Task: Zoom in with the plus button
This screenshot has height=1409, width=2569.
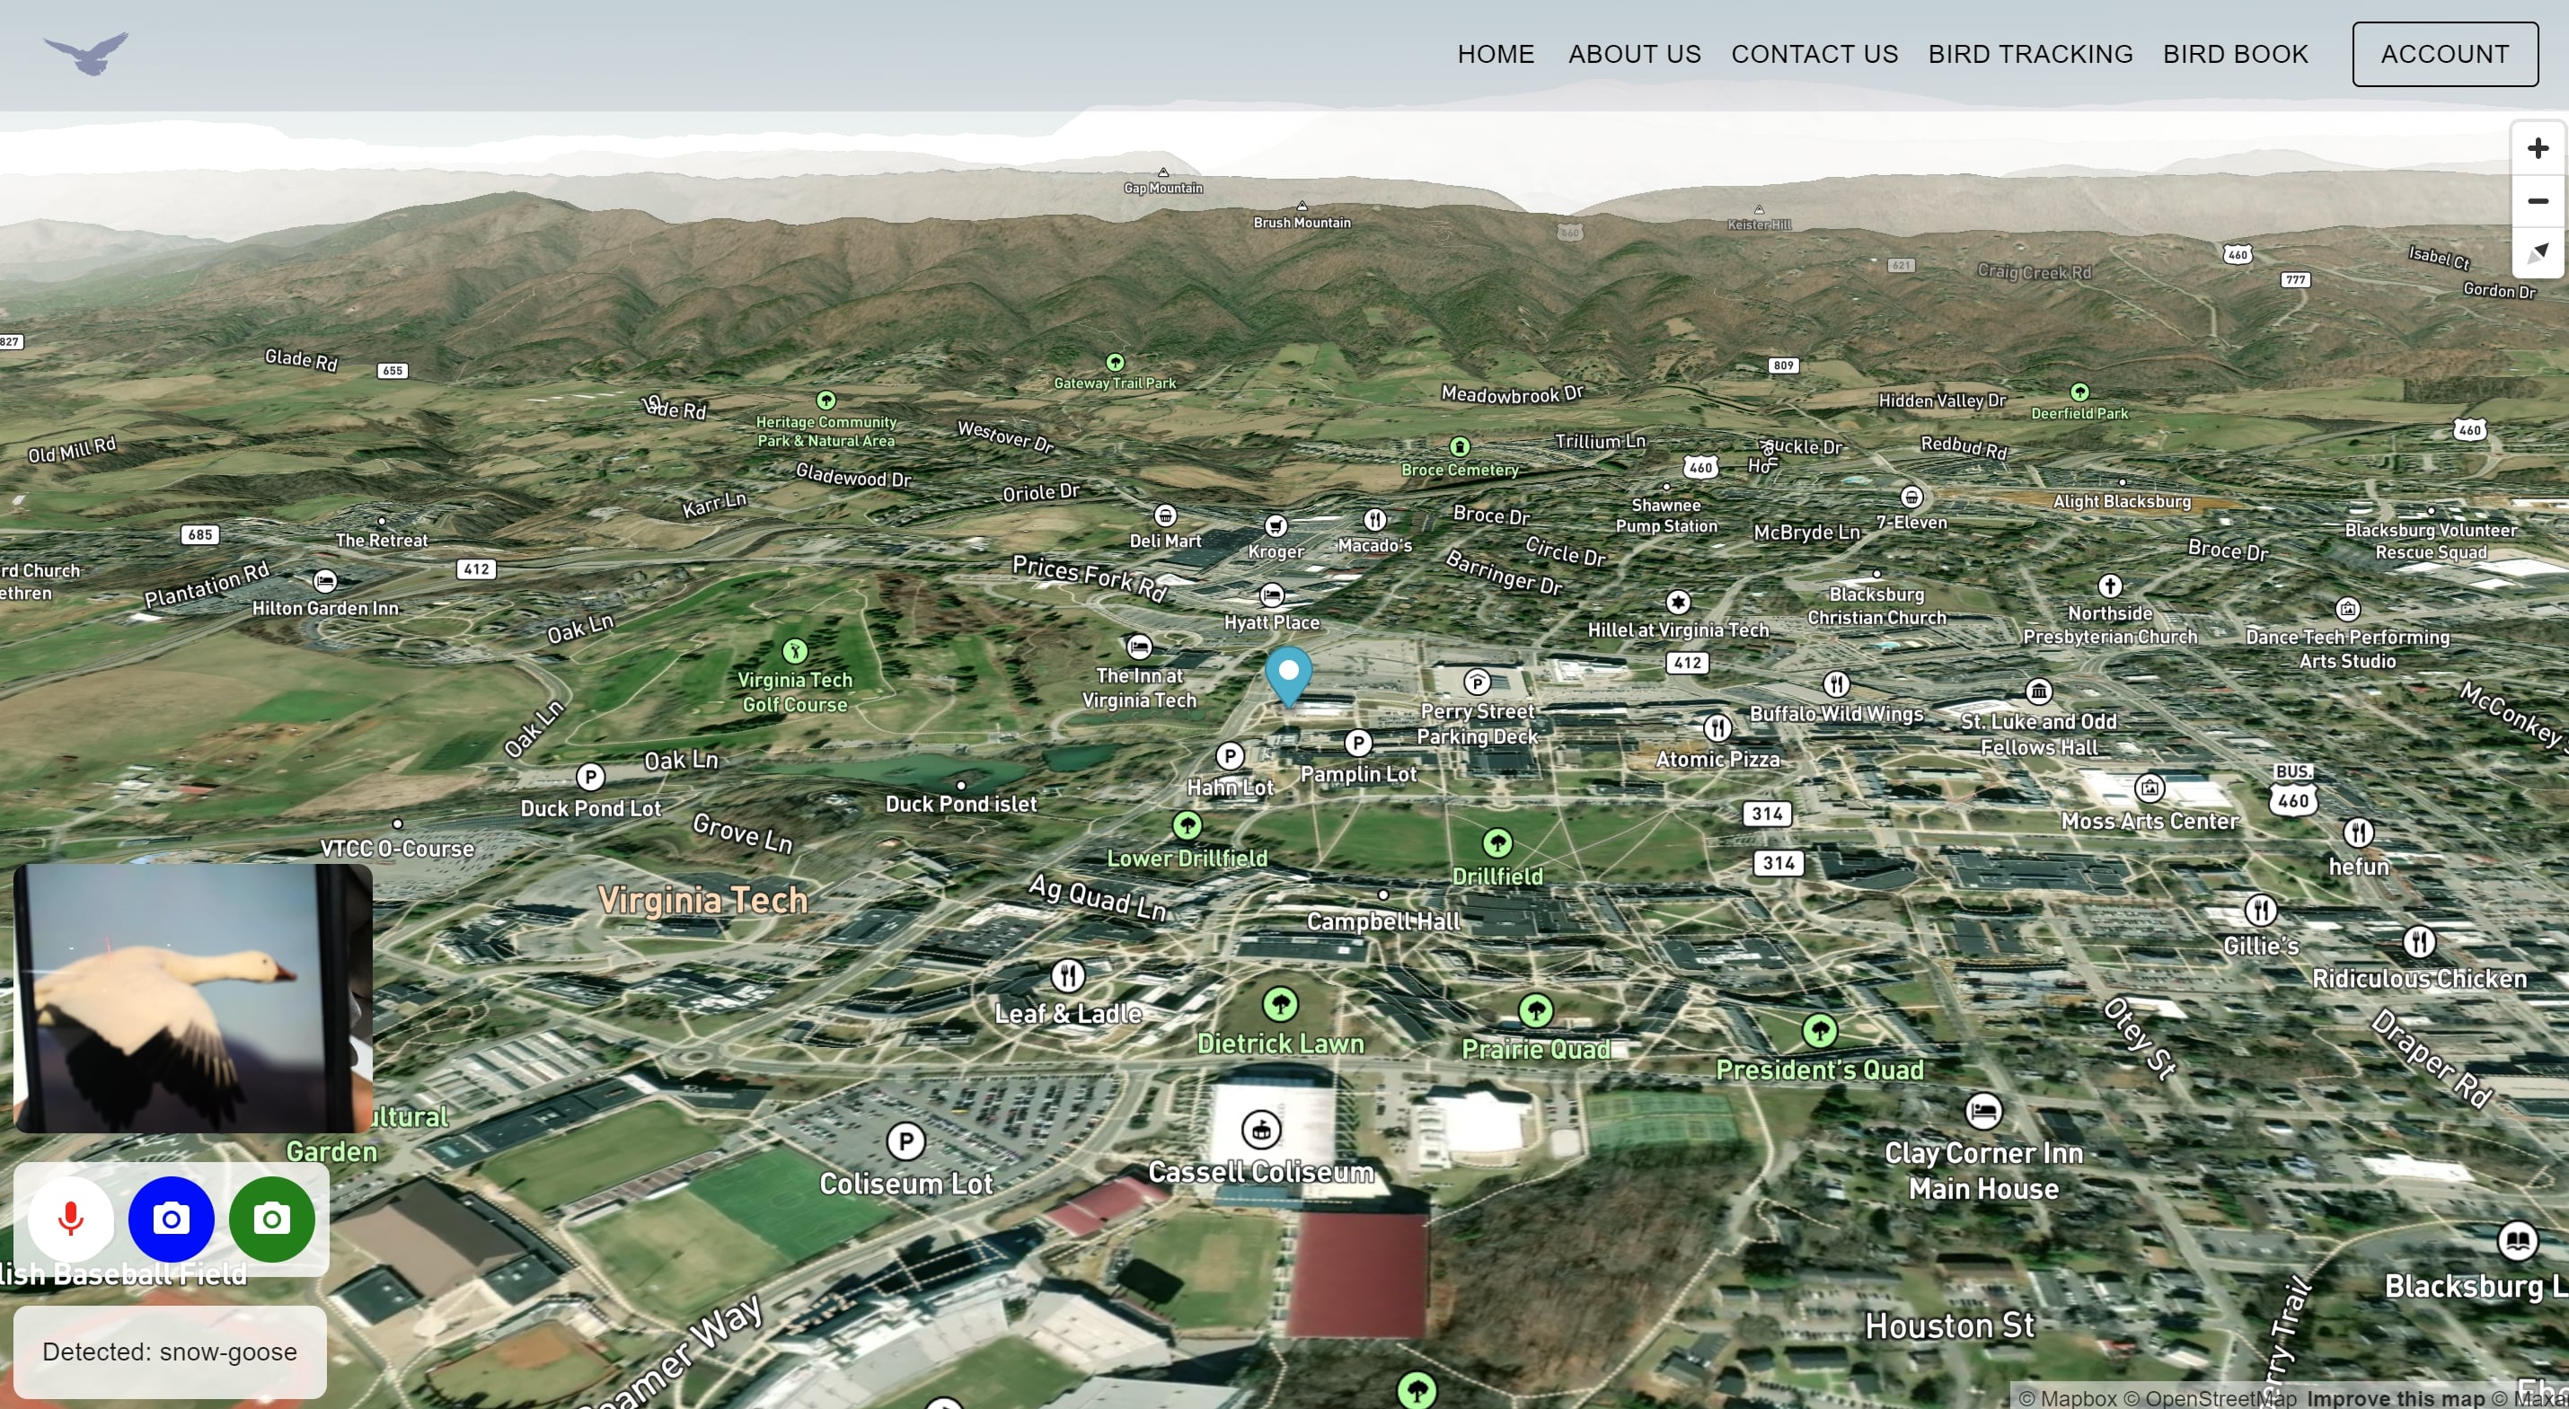Action: (2537, 148)
